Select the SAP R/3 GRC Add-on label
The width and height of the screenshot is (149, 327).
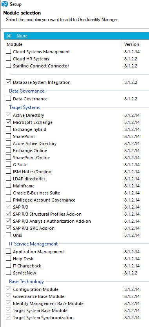click(x=34, y=228)
